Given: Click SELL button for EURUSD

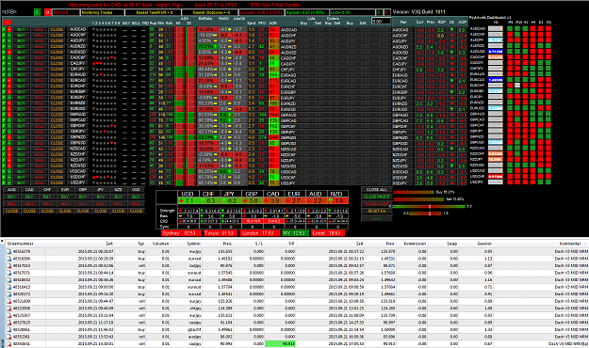Looking at the screenshot, I should [x=39, y=109].
